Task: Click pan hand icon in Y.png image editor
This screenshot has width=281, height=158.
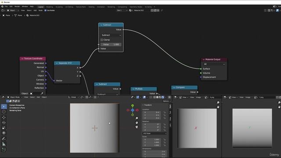Action: pyautogui.click(x=279, y=107)
